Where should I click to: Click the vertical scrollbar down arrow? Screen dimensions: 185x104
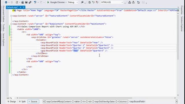(x=178, y=95)
